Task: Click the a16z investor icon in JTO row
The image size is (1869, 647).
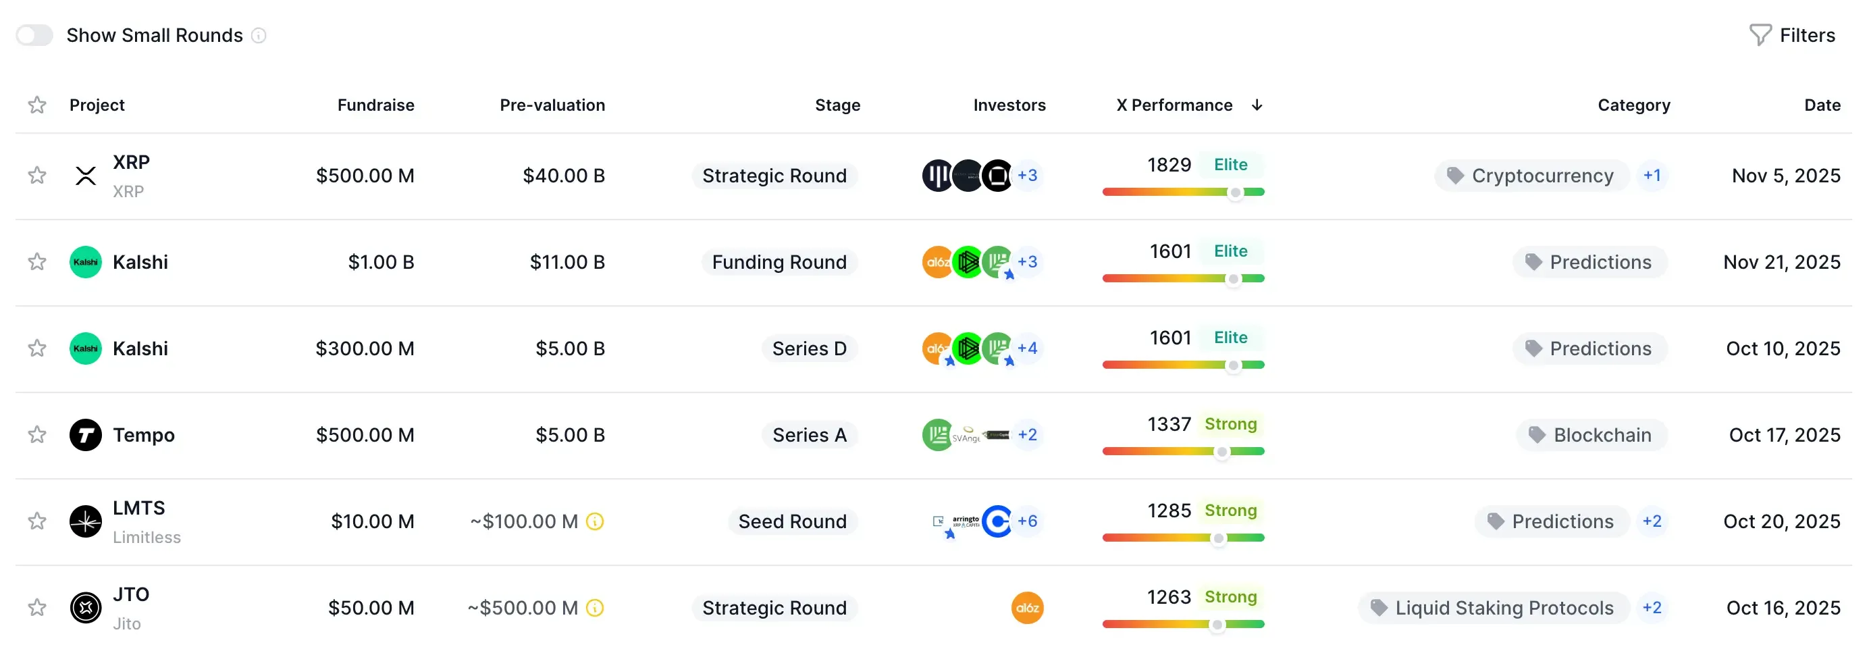Action: (1026, 607)
